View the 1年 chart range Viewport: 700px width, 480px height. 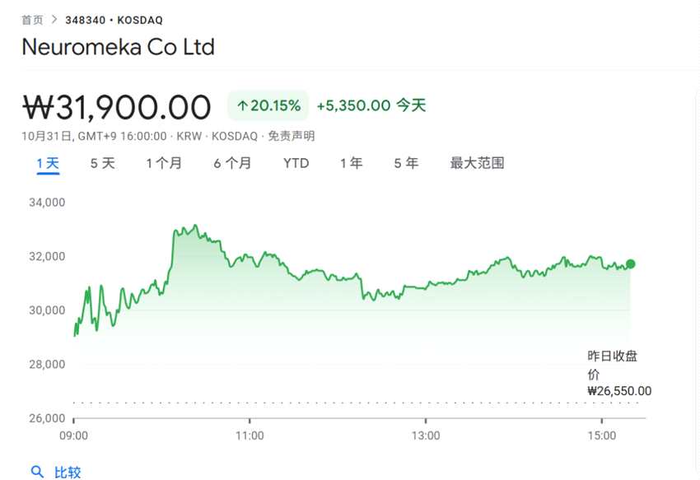pyautogui.click(x=351, y=163)
